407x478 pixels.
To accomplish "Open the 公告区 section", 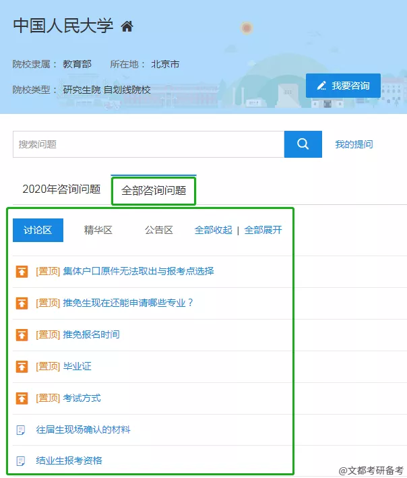I will pos(159,230).
